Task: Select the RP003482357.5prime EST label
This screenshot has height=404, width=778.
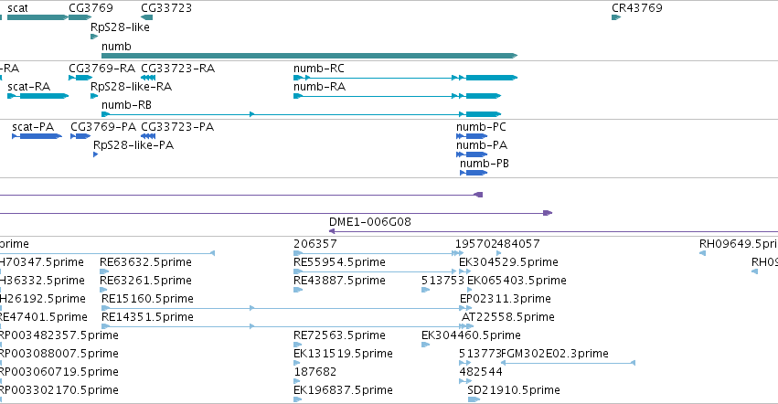Action: [x=59, y=335]
